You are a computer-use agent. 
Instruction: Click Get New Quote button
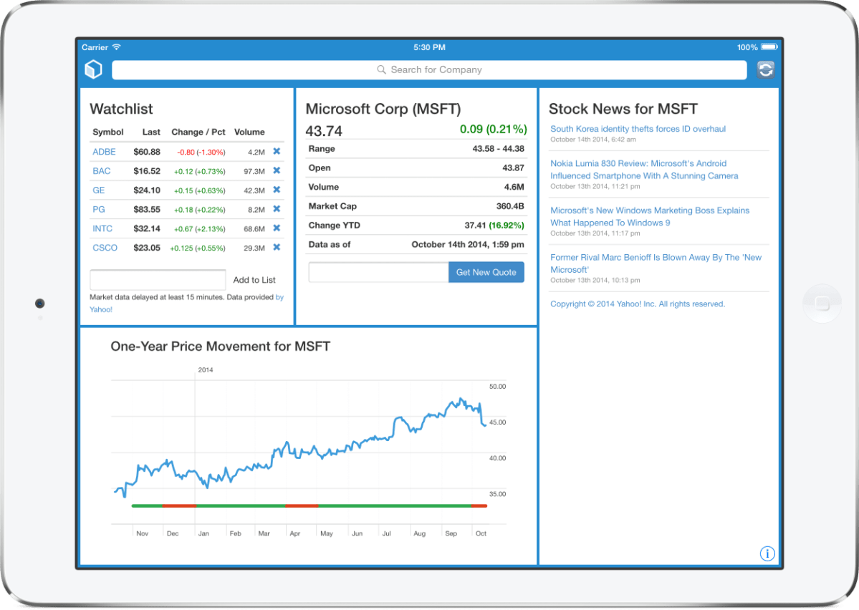pyautogui.click(x=486, y=272)
